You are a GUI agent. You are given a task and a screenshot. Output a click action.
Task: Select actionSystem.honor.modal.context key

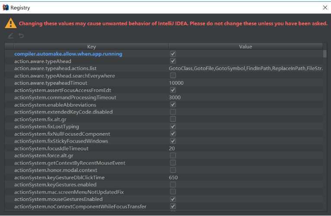pos(56,170)
